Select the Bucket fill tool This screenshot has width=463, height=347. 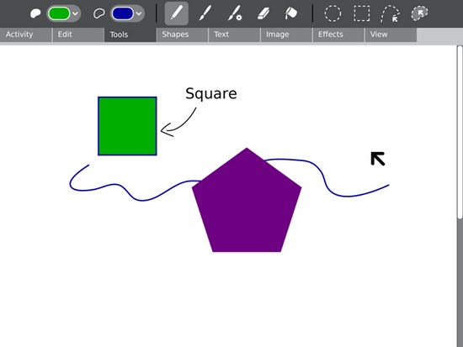[x=291, y=13]
